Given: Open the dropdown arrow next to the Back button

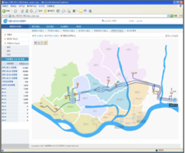Looking at the screenshot, I should point(12,11).
